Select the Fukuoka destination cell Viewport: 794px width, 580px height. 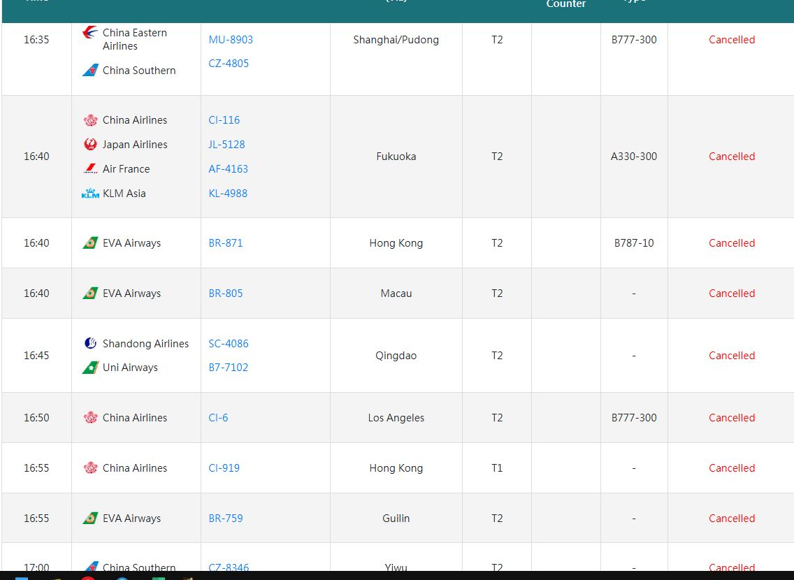pos(396,157)
